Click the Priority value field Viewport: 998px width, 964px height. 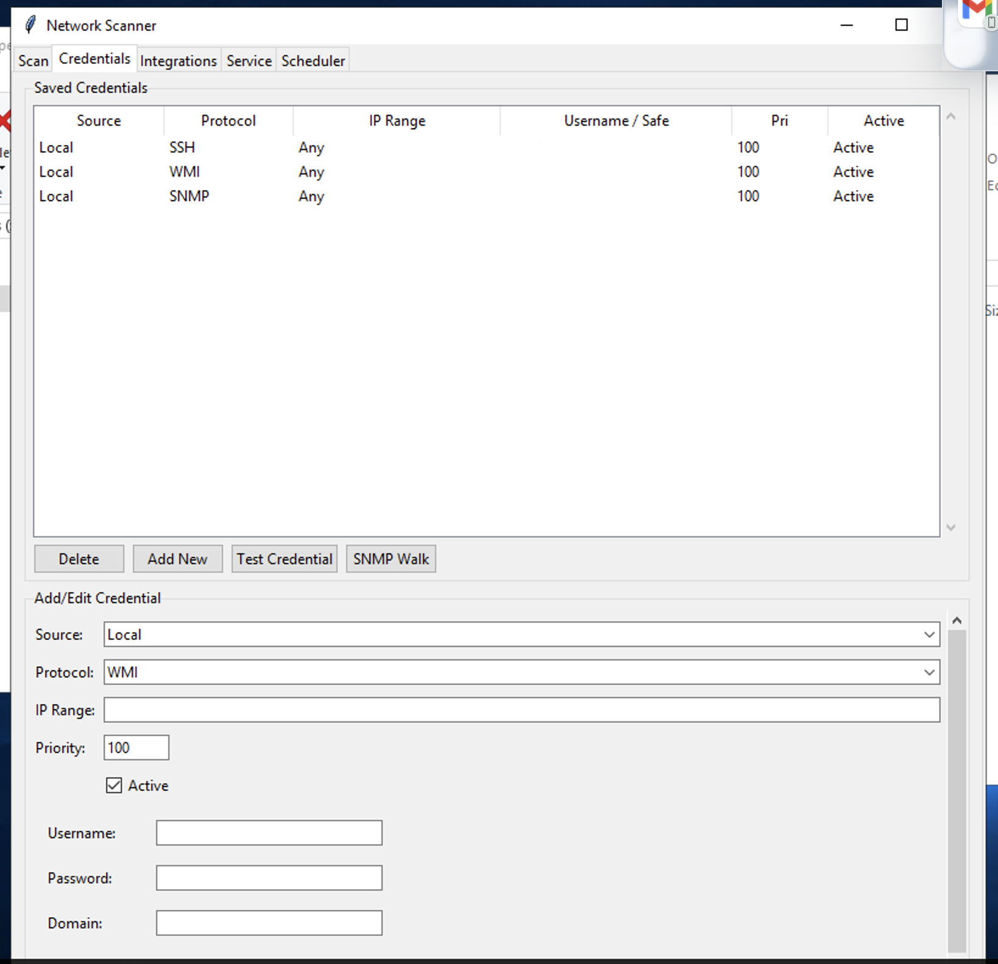coord(135,748)
